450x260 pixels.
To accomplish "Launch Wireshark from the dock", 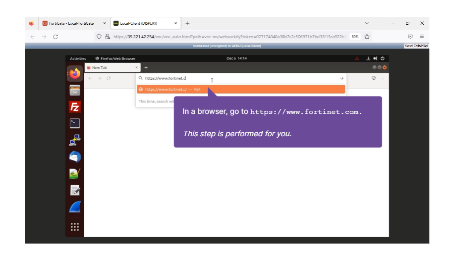I will (x=75, y=207).
